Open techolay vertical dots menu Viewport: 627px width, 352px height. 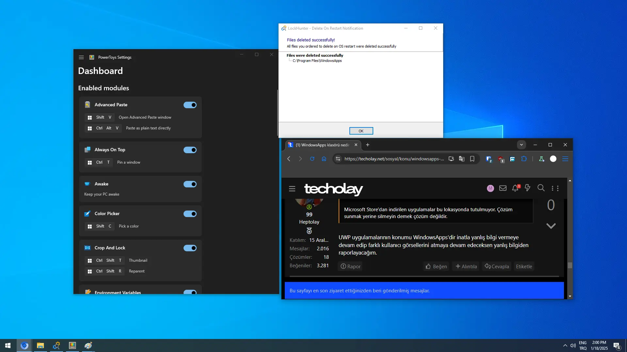click(555, 188)
